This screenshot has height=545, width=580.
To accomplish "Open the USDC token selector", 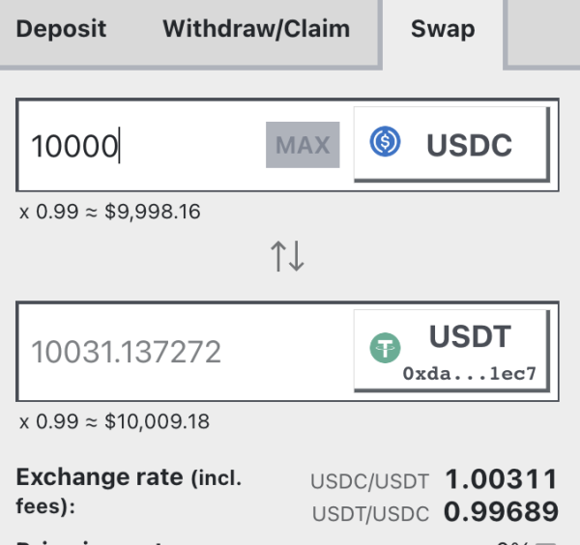I will 450,145.
